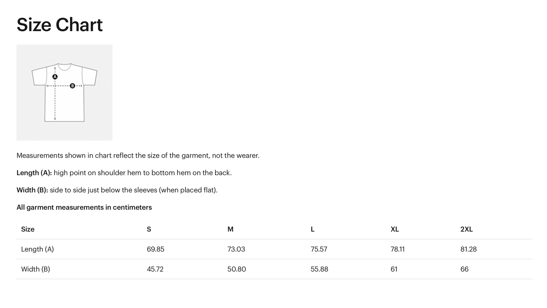547x308 pixels.
Task: Click the Size Chart heading
Action: (x=59, y=25)
